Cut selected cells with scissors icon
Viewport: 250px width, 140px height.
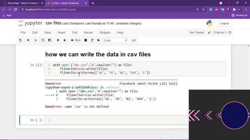coord(36,40)
